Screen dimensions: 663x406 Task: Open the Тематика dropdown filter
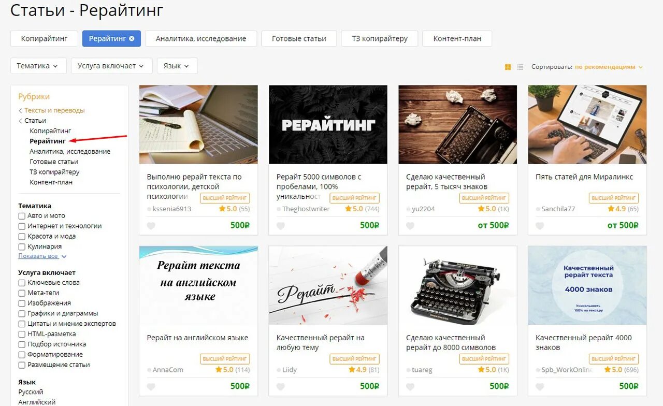pyautogui.click(x=38, y=66)
